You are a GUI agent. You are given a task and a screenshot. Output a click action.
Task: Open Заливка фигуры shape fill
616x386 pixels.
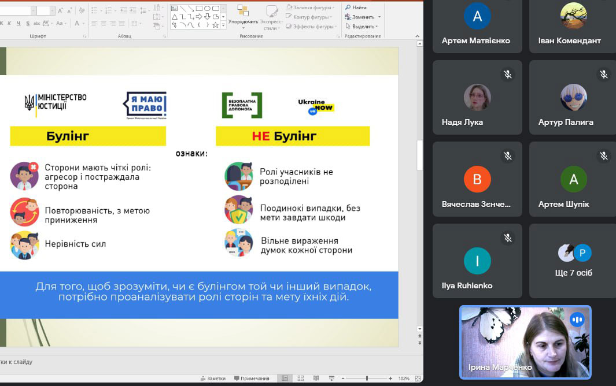pos(311,8)
